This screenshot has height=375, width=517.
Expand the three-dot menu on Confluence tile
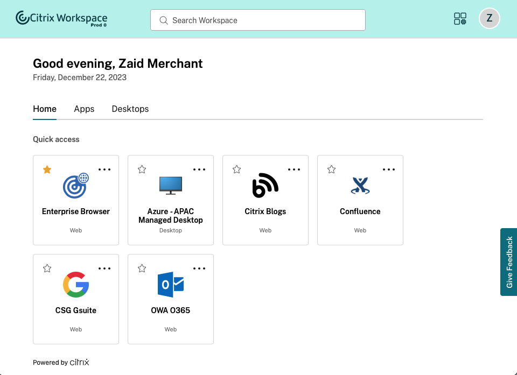click(389, 169)
